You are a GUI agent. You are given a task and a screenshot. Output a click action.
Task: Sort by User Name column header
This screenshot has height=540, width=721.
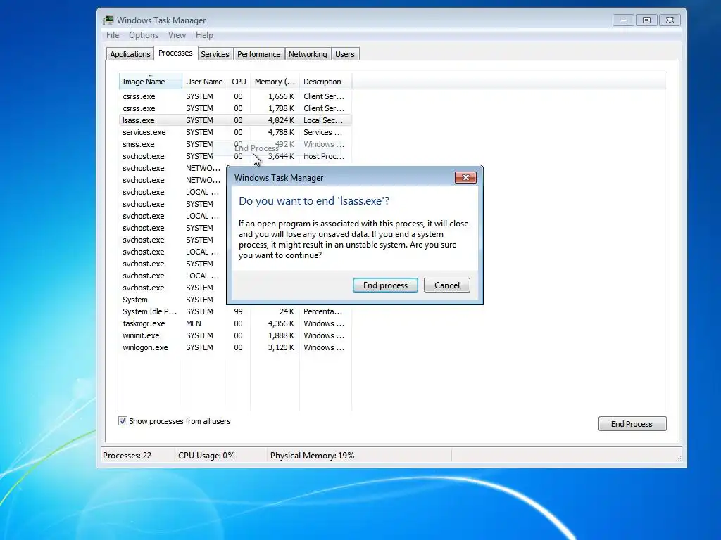pyautogui.click(x=204, y=82)
